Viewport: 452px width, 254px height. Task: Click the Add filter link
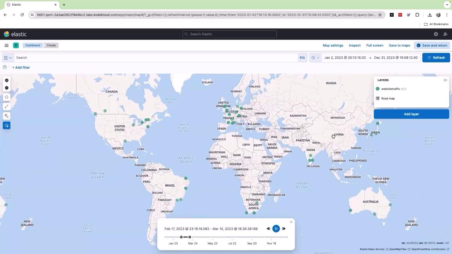[21, 67]
